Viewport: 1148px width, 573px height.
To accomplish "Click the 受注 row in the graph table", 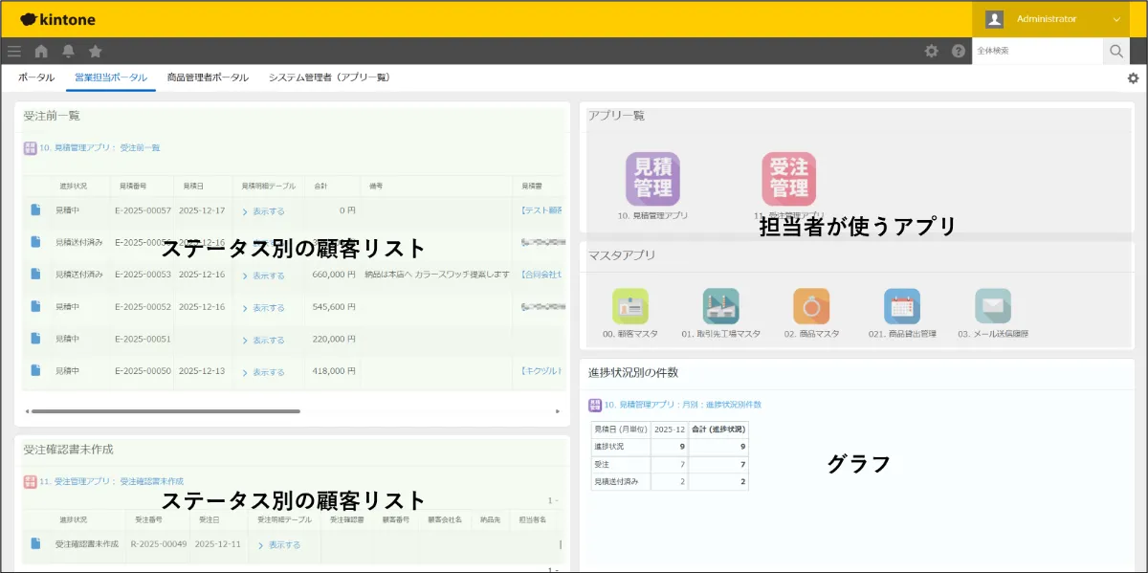I will tap(670, 464).
